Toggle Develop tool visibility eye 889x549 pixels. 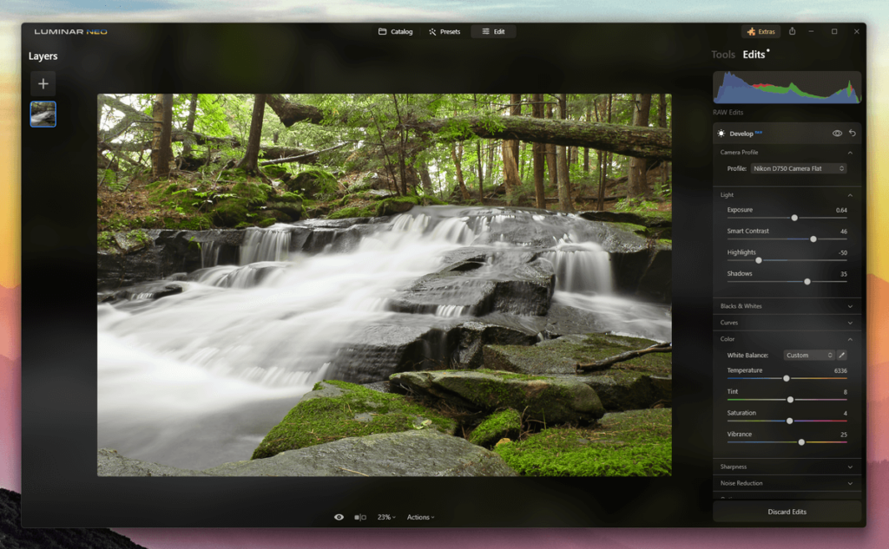click(x=837, y=134)
